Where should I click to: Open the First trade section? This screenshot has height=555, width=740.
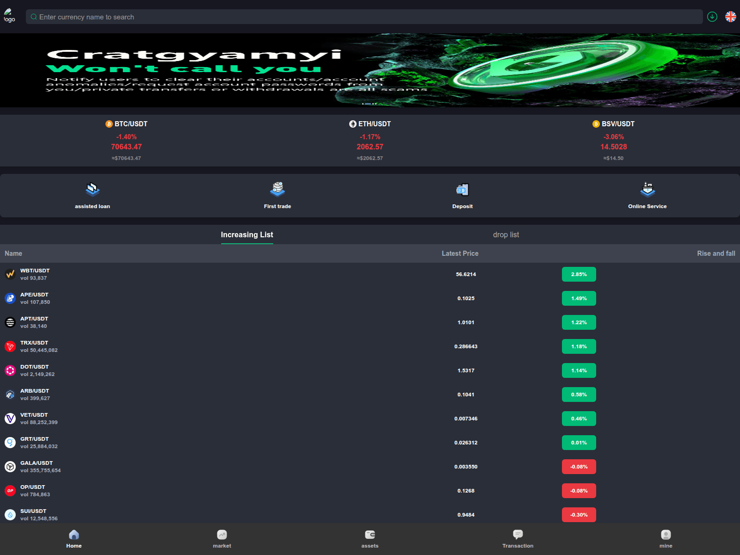click(277, 196)
